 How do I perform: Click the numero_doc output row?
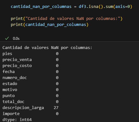point(30,78)
